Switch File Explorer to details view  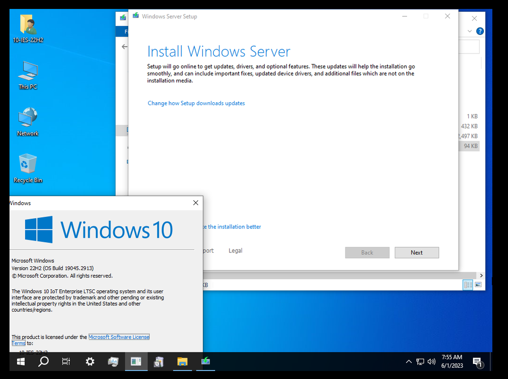(x=468, y=285)
